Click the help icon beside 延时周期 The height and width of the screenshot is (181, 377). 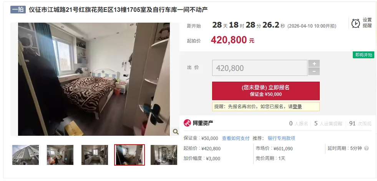tap(366, 148)
